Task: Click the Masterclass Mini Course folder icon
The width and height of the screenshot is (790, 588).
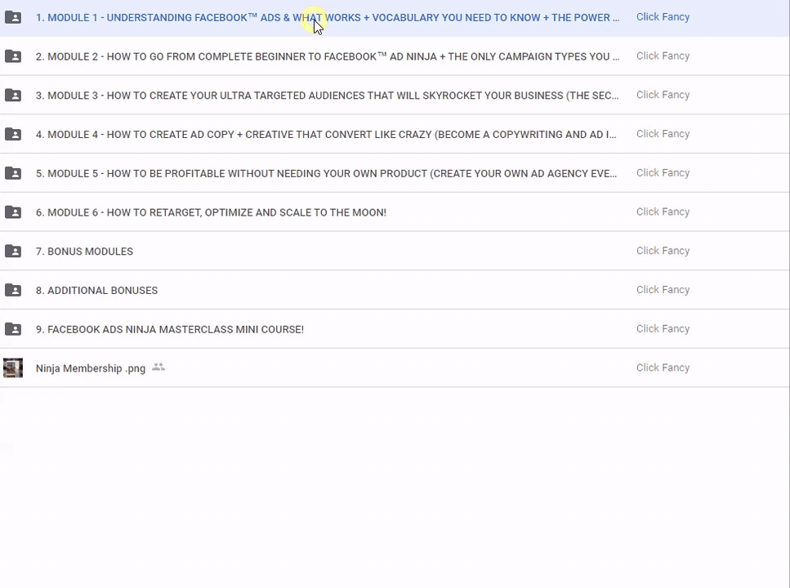Action: click(13, 329)
